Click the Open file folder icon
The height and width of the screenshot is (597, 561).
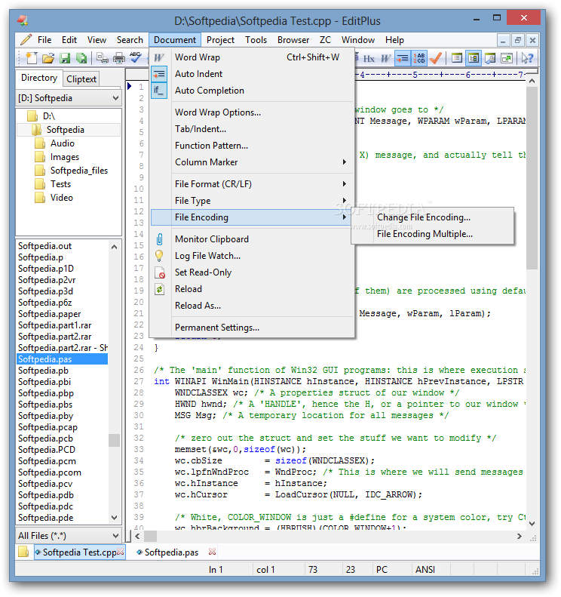pos(48,58)
